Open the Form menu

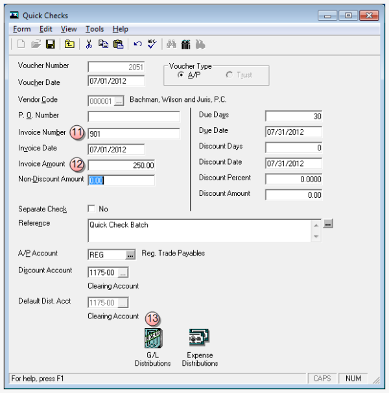(x=21, y=29)
